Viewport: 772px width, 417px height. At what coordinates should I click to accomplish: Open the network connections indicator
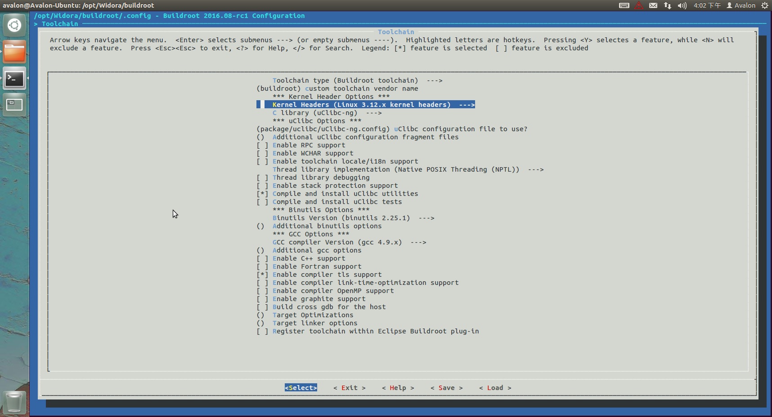coord(668,5)
